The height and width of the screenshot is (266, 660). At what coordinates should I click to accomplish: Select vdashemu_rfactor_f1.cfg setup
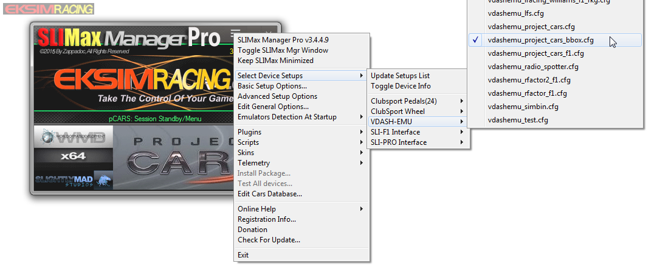point(555,93)
